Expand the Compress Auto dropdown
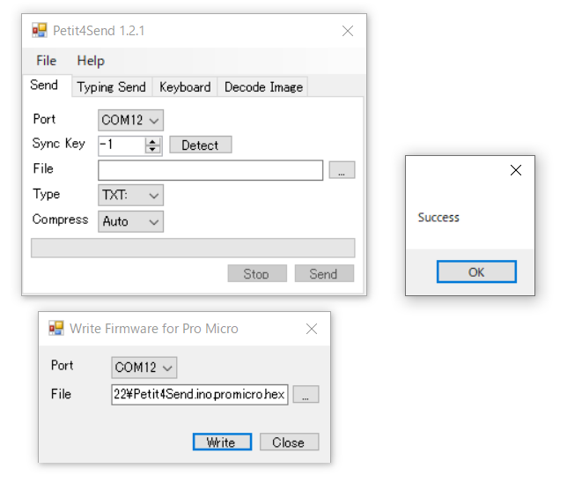Image resolution: width=582 pixels, height=498 pixels. [131, 221]
